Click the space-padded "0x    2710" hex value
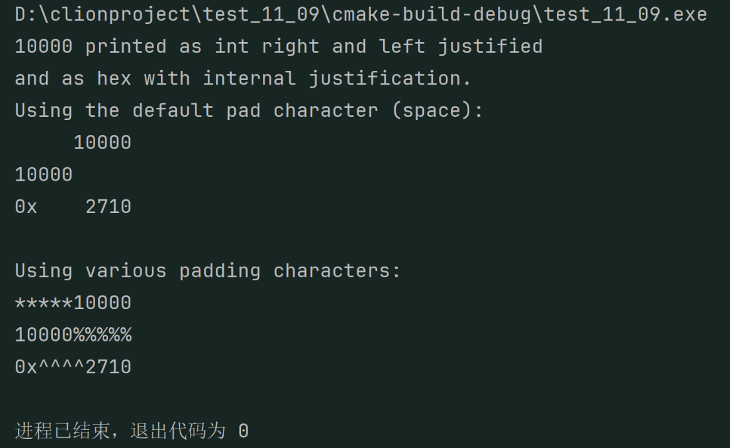The image size is (730, 448). [x=73, y=207]
